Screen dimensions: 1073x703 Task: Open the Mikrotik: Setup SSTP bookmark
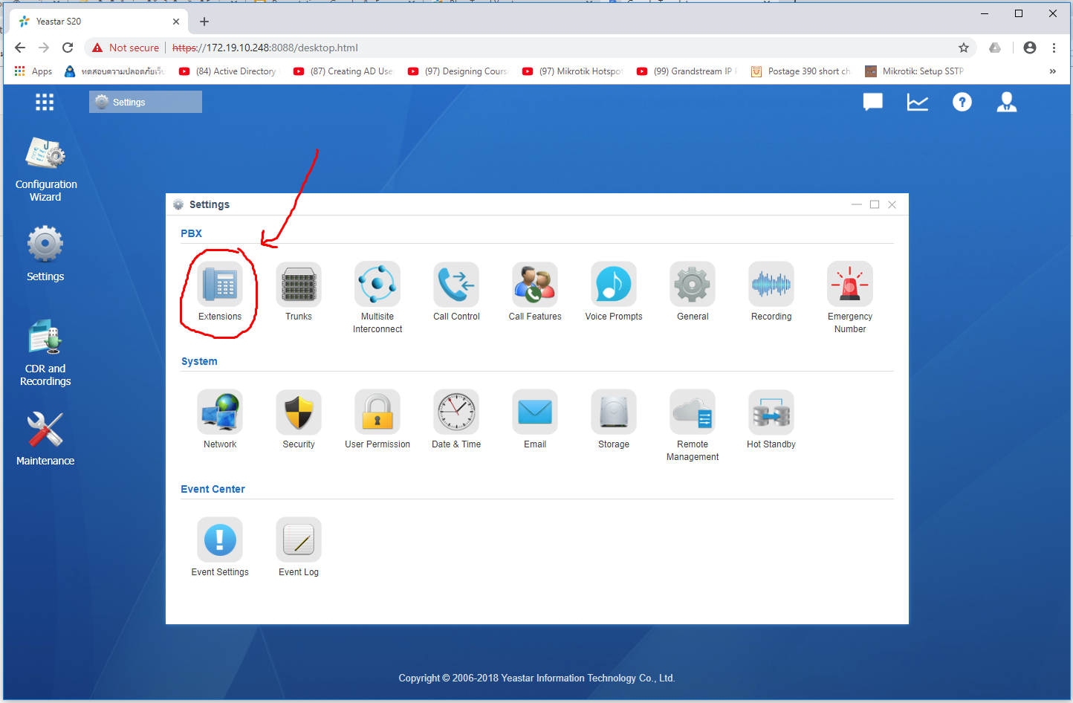915,71
